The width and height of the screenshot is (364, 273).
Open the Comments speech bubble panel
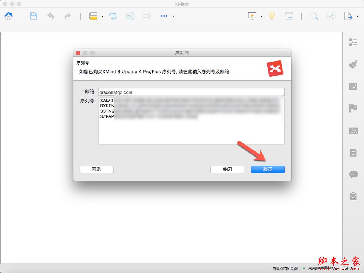click(x=353, y=174)
